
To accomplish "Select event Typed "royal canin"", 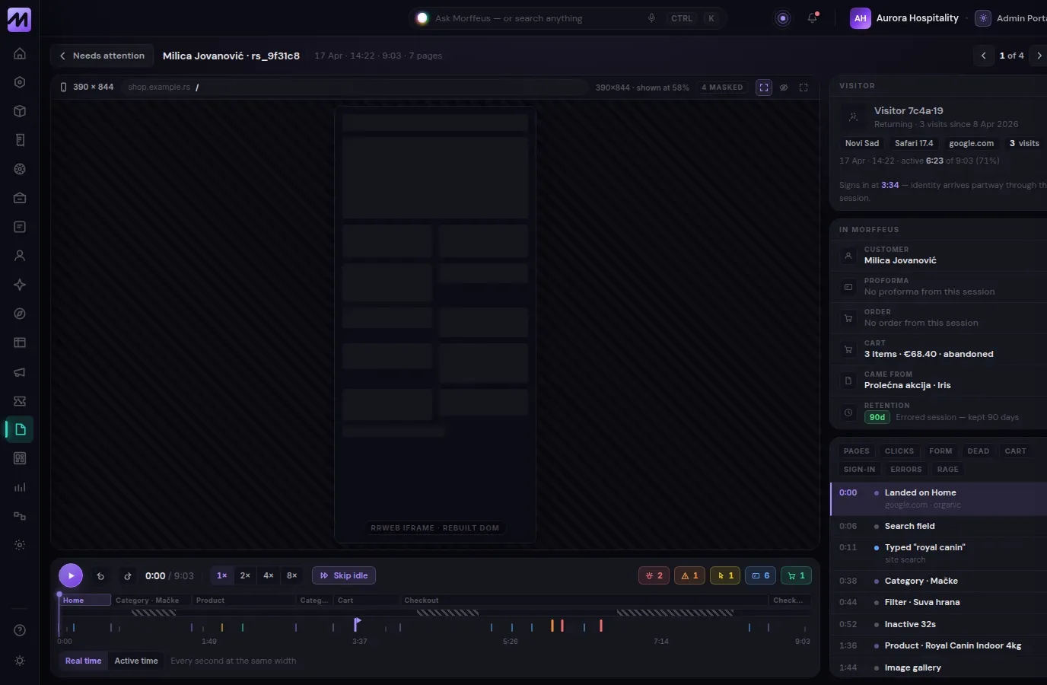I will (939, 553).
